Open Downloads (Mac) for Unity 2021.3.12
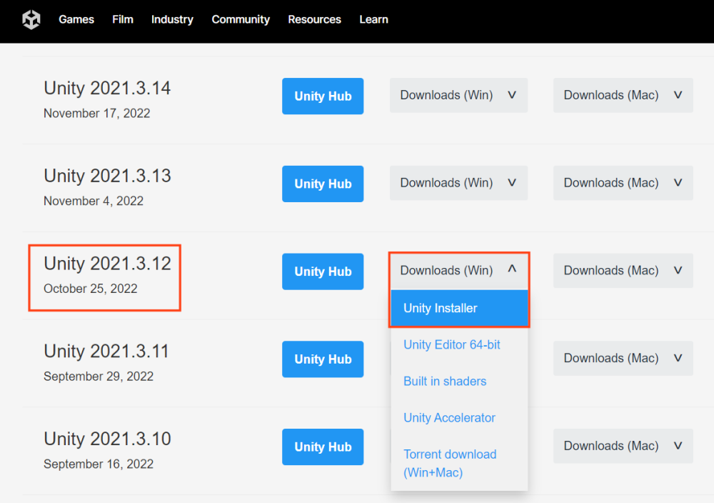 623,271
